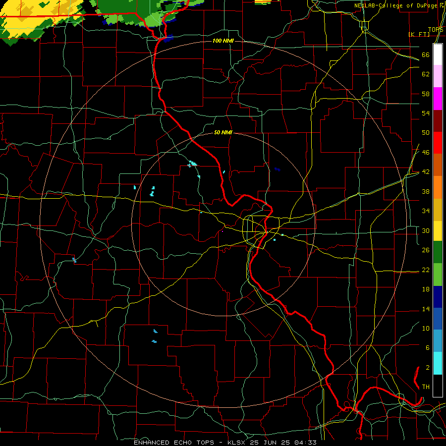446x446 pixels.
Task: Click the "[K FT]" units label
Action: pos(419,34)
